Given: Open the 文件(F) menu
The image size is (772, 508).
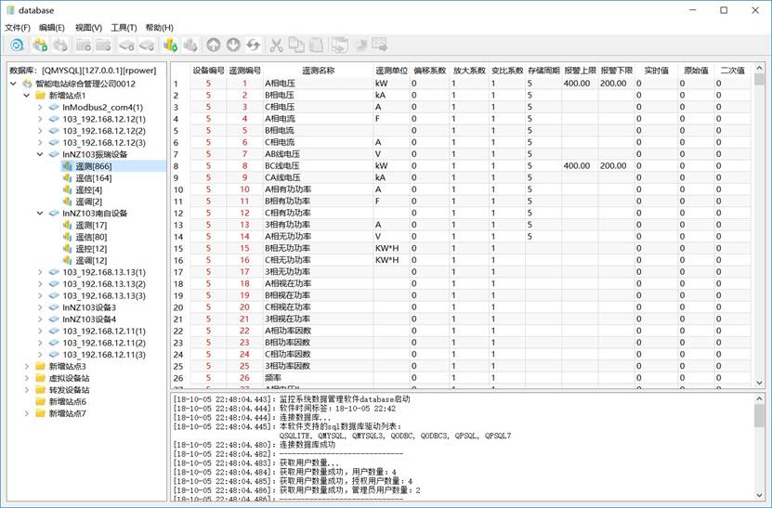Looking at the screenshot, I should coord(18,28).
